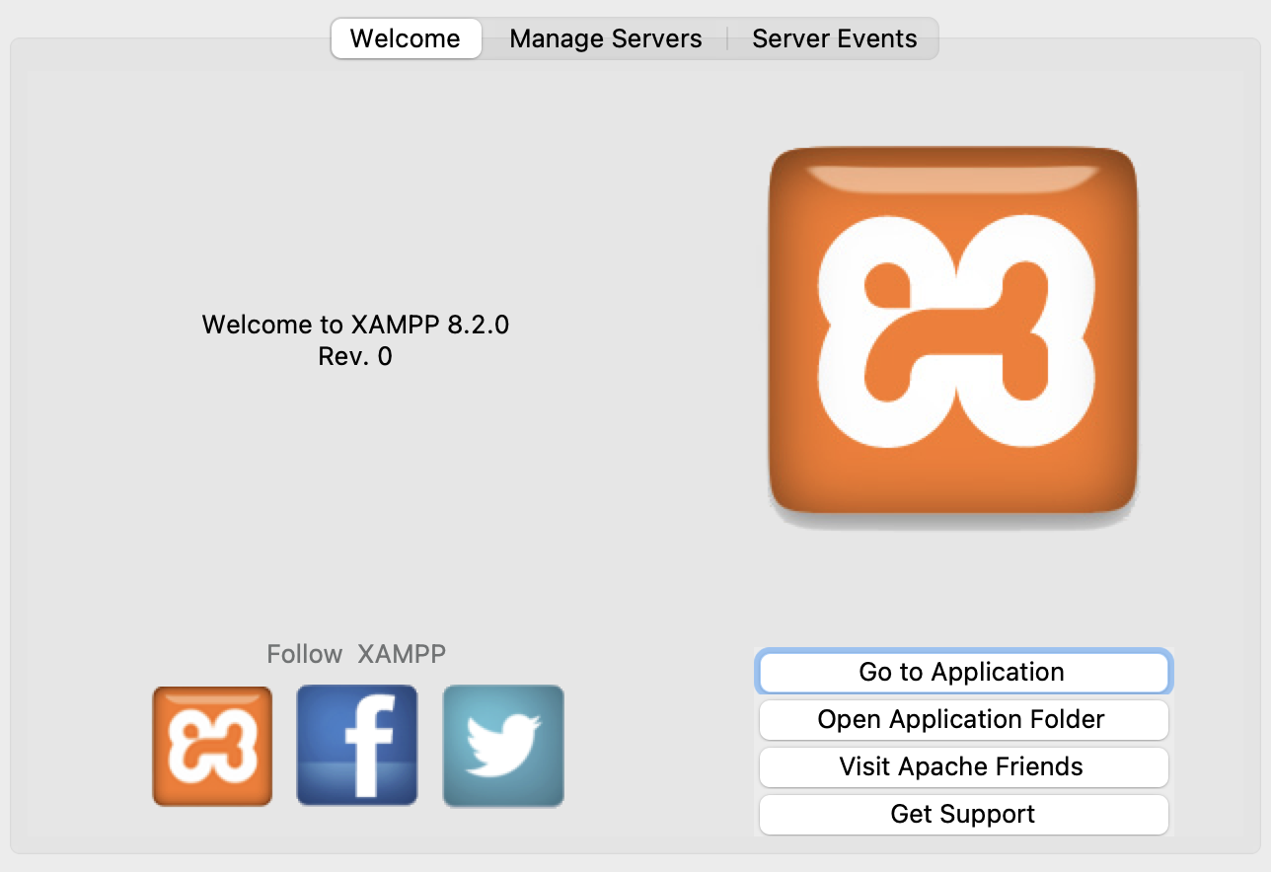Click the 'Follow XAMPP' label
Viewport: 1271px width, 872px height.
(356, 654)
